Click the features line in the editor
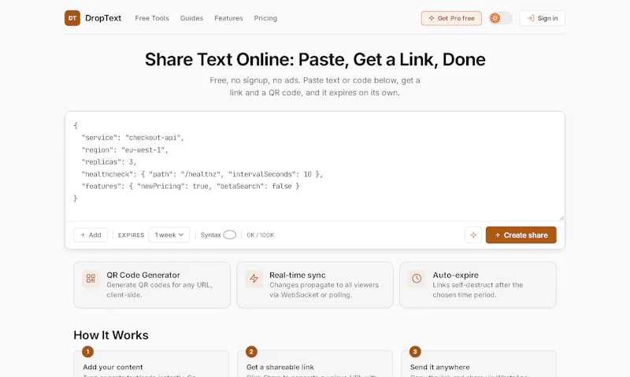Image resolution: width=630 pixels, height=377 pixels. [x=191, y=187]
